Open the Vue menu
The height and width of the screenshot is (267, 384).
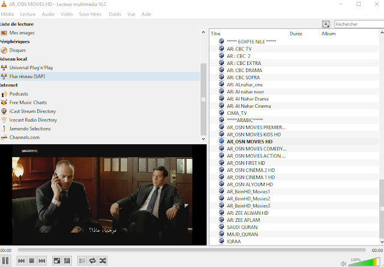click(131, 14)
